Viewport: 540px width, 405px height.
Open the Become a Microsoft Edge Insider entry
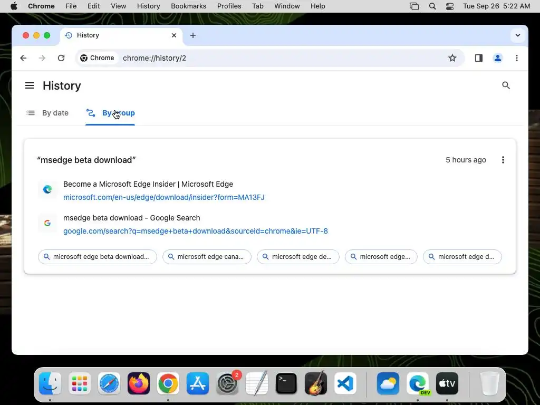148,184
